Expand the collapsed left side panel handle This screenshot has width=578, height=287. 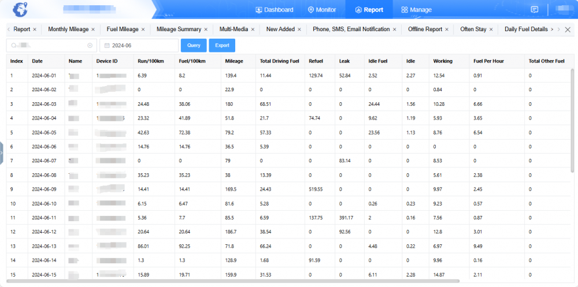(x=2, y=153)
